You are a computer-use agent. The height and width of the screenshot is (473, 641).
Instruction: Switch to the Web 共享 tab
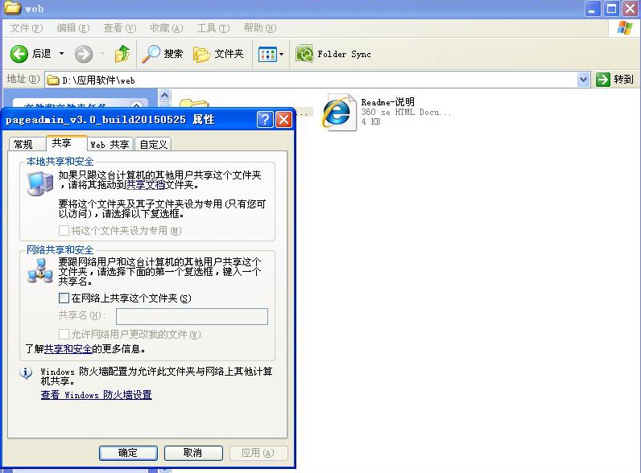109,145
